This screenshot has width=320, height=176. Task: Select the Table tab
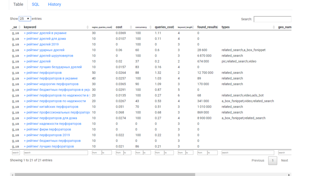[18, 4]
